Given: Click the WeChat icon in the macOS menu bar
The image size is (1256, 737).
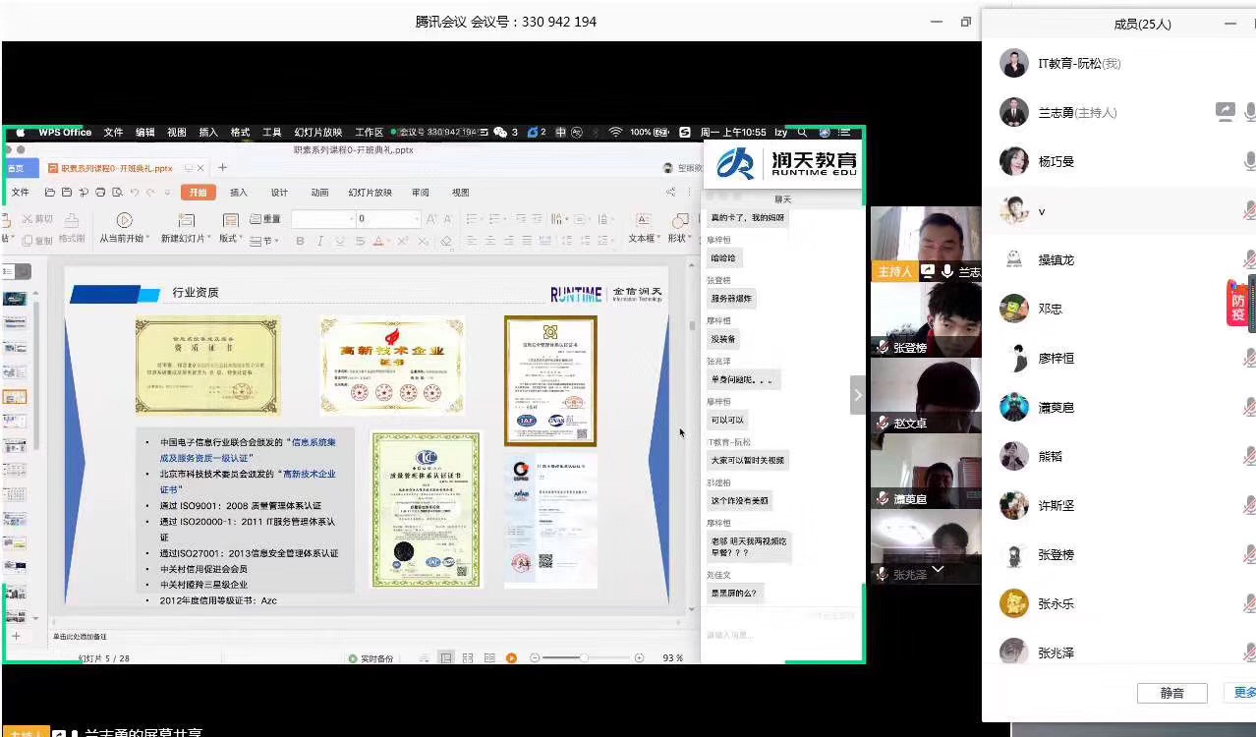Looking at the screenshot, I should (500, 132).
